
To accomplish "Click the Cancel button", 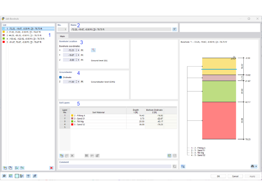I will pyautogui.click(x=235, y=176).
